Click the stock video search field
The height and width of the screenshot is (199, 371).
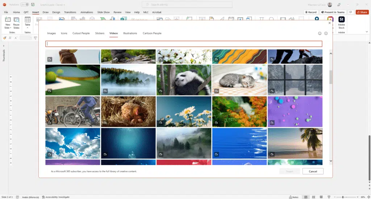(184, 44)
